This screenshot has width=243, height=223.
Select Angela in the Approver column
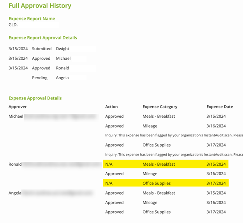[x=15, y=193]
